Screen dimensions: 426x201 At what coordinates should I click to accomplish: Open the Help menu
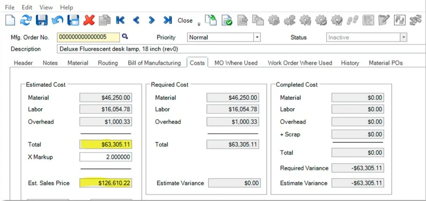point(67,7)
